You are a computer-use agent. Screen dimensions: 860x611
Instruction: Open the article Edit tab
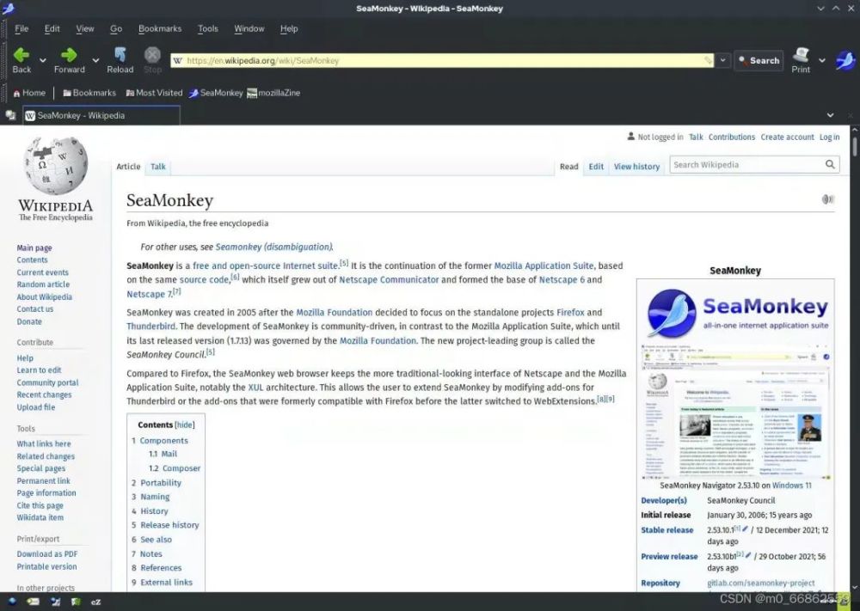596,167
